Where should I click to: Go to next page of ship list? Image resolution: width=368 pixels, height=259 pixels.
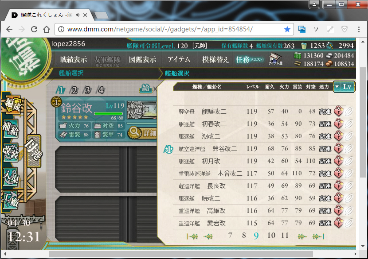coord(302,236)
